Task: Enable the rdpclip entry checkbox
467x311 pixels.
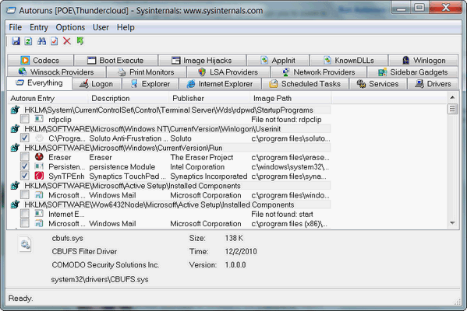Action: point(25,119)
